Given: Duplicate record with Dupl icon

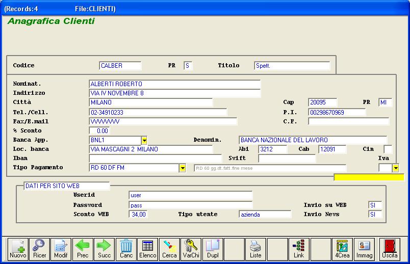Looking at the screenshot, I should (x=213, y=249).
